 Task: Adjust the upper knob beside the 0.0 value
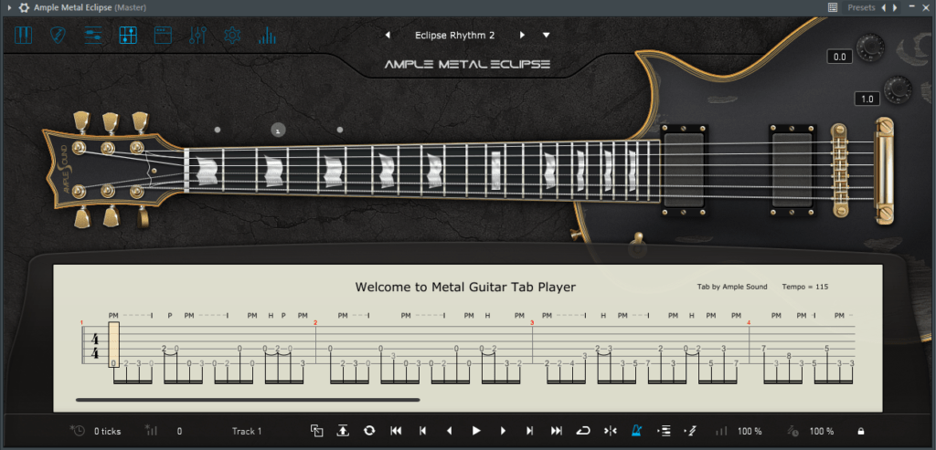[x=871, y=49]
